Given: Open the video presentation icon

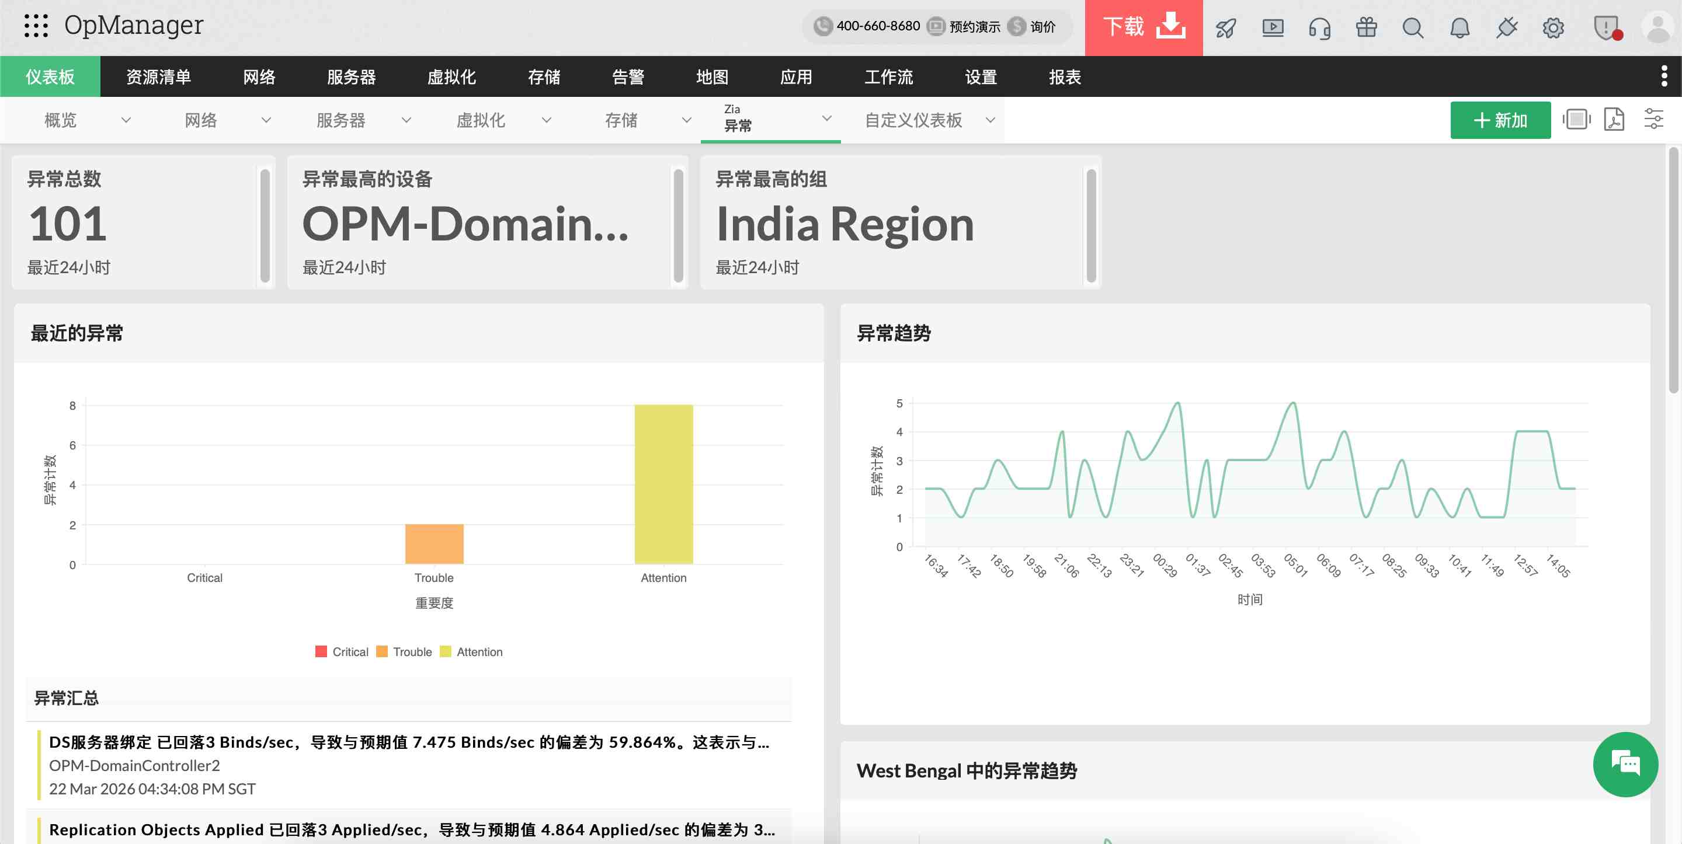Looking at the screenshot, I should click(1273, 27).
